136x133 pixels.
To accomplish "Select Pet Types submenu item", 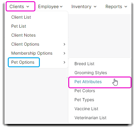I will point(100,100).
